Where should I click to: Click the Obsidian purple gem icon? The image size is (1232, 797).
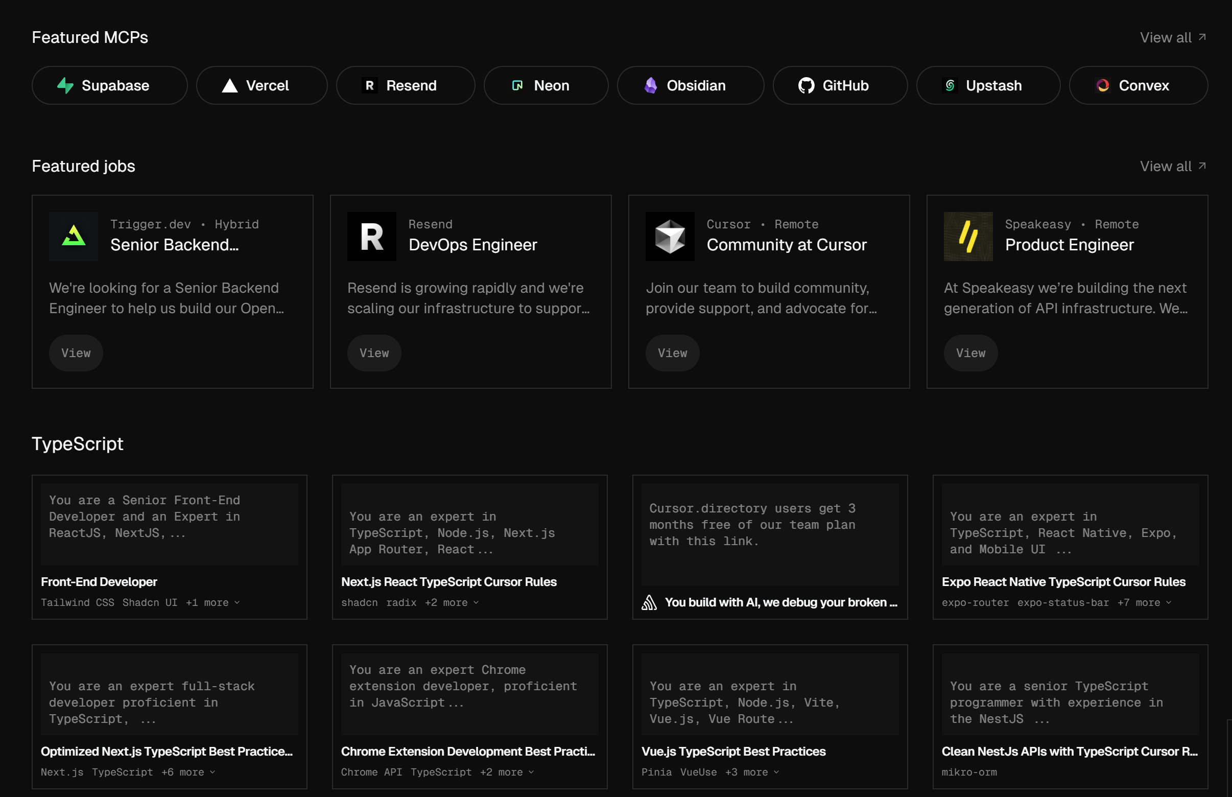[650, 85]
